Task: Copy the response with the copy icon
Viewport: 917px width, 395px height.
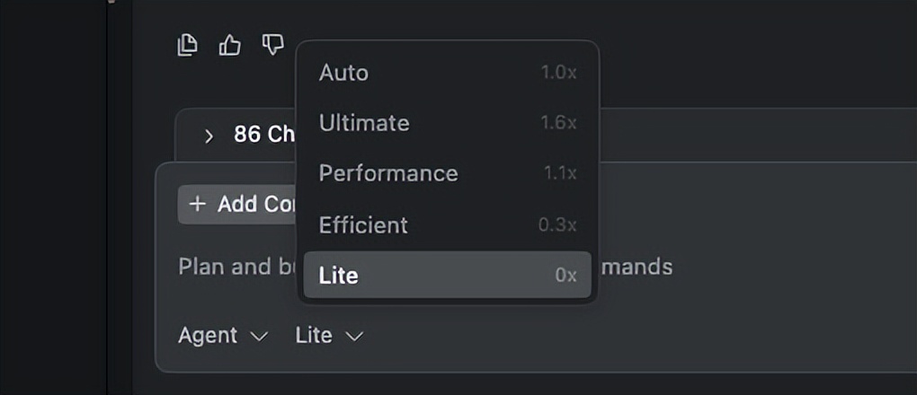Action: [x=187, y=45]
